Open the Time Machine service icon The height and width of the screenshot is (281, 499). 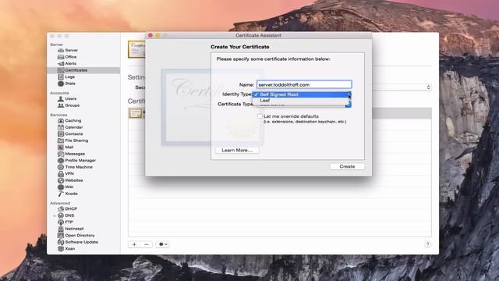61,167
